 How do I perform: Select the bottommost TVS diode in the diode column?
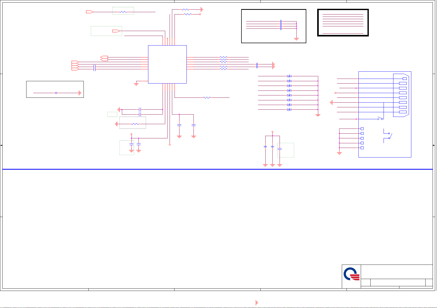click(x=289, y=110)
